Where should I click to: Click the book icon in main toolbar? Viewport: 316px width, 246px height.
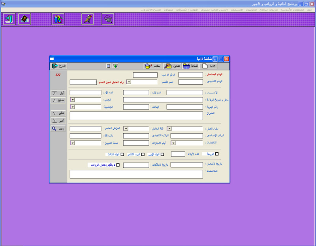tap(25, 19)
